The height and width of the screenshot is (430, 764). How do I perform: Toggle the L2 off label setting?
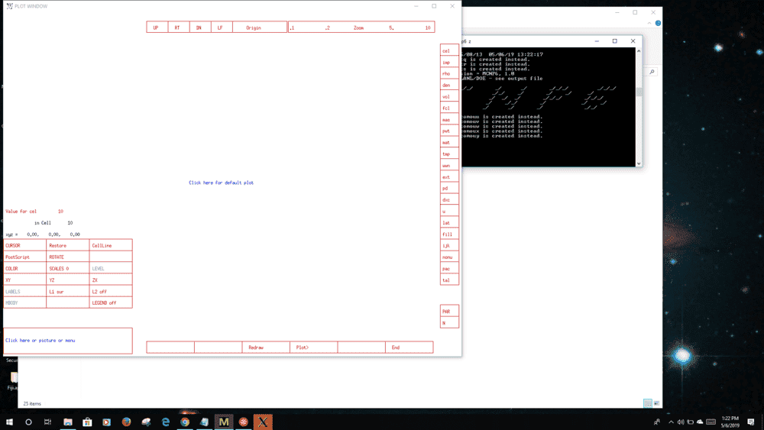coord(111,292)
